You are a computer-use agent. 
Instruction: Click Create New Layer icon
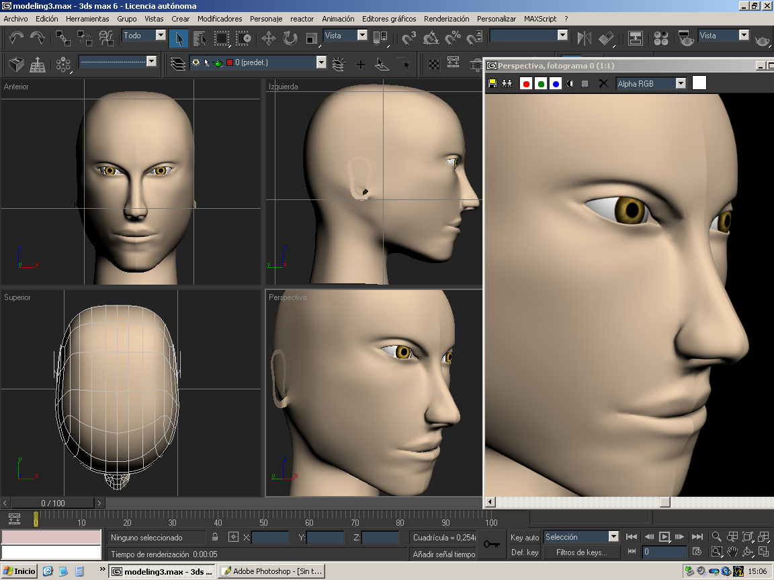[x=339, y=64]
